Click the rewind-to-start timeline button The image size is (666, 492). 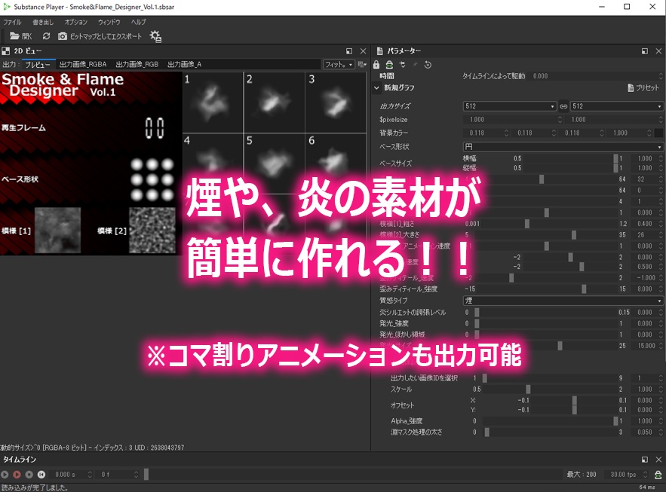(41, 475)
